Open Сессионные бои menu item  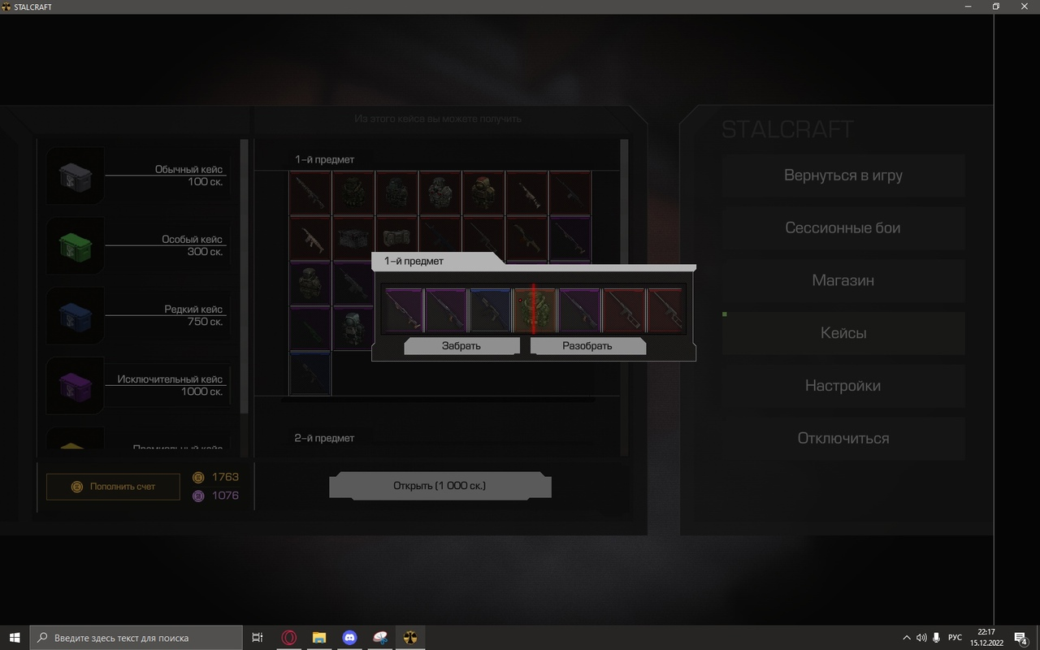(843, 228)
